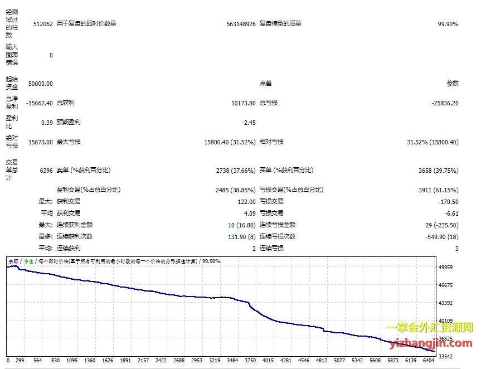Click average consecutive wins value 2
The height and width of the screenshot is (369, 481).
click(254, 249)
